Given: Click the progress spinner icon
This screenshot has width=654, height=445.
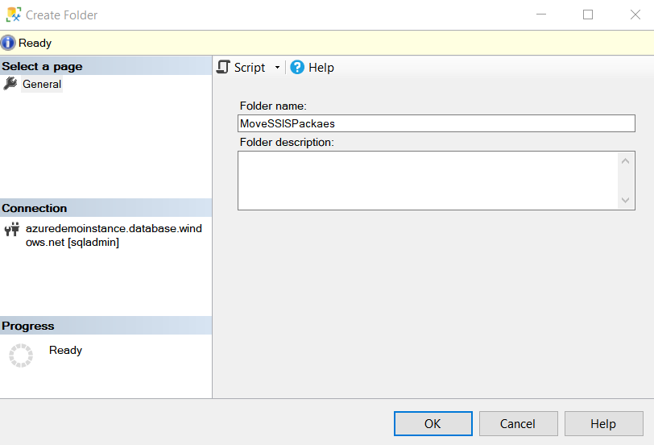Looking at the screenshot, I should pos(21,356).
